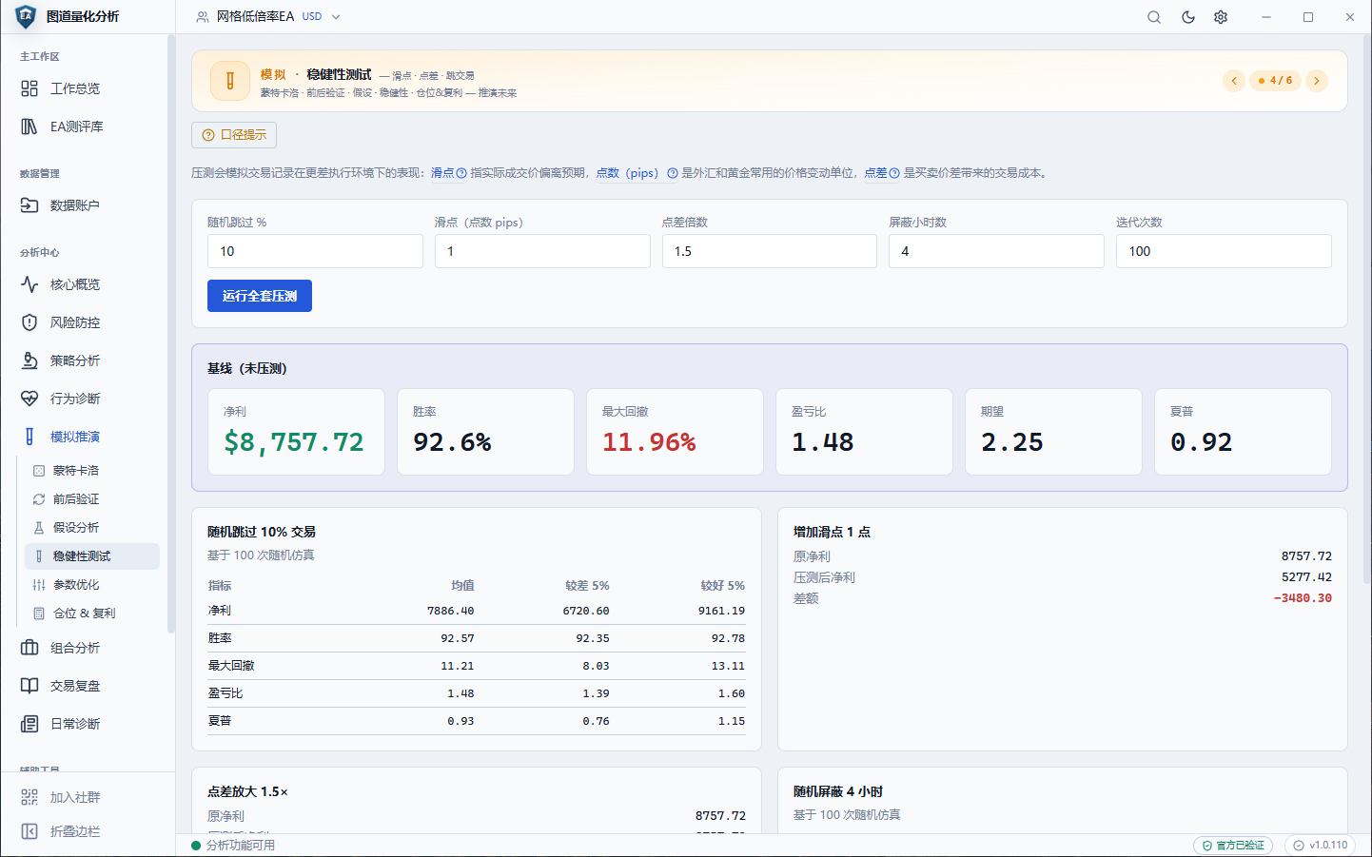
Task: Click the 点数 (pips) term link
Action: (x=627, y=173)
